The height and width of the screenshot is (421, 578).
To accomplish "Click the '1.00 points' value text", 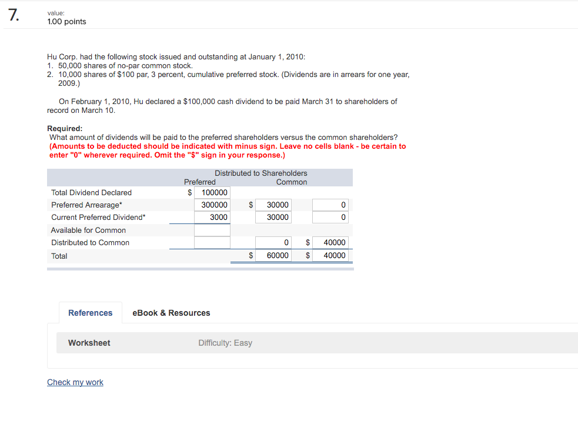I will (x=66, y=21).
